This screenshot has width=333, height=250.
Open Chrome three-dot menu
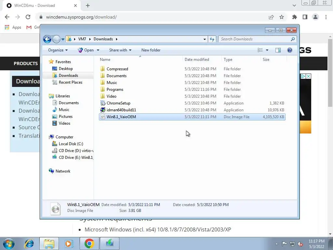coord(326,17)
